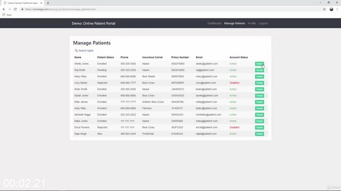The height and width of the screenshot is (191, 341).
Task: Click the Phone column header
Action: coord(124,57)
